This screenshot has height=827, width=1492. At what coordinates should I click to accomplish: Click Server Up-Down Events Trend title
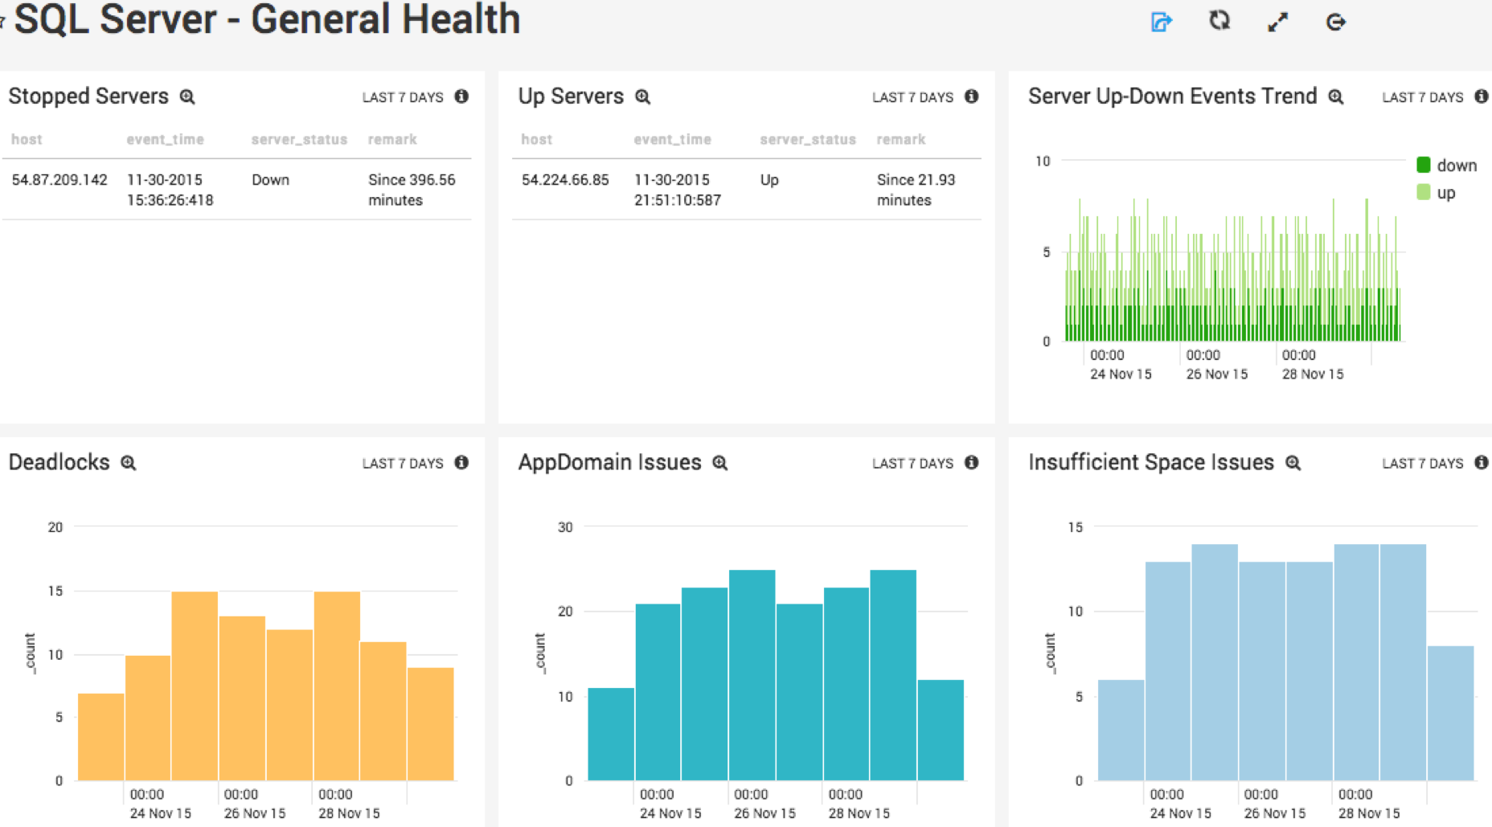pos(1172,96)
